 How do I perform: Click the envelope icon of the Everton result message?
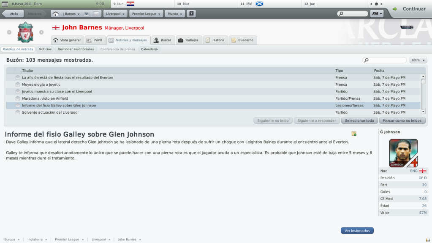coord(18,77)
